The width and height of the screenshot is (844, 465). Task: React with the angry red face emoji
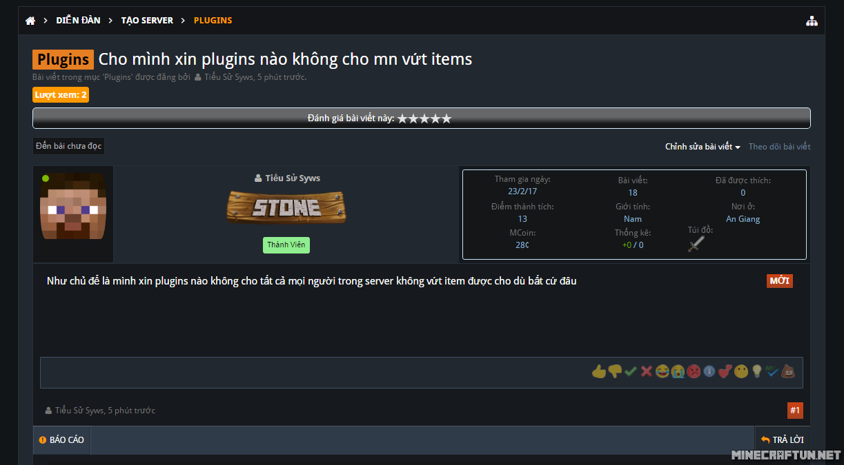(694, 372)
